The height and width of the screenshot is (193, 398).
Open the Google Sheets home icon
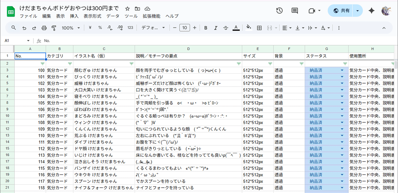(11, 12)
